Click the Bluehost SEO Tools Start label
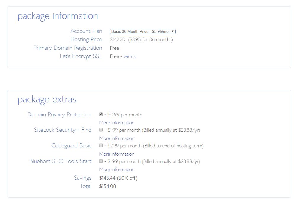302x206 pixels. pos(60,161)
